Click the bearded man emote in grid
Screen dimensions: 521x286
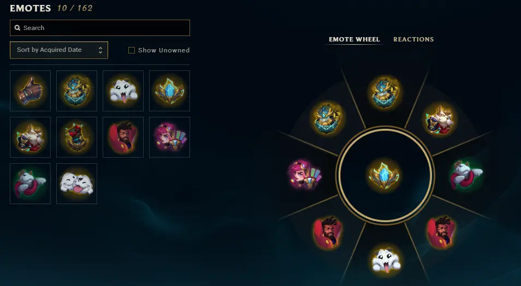click(x=123, y=137)
